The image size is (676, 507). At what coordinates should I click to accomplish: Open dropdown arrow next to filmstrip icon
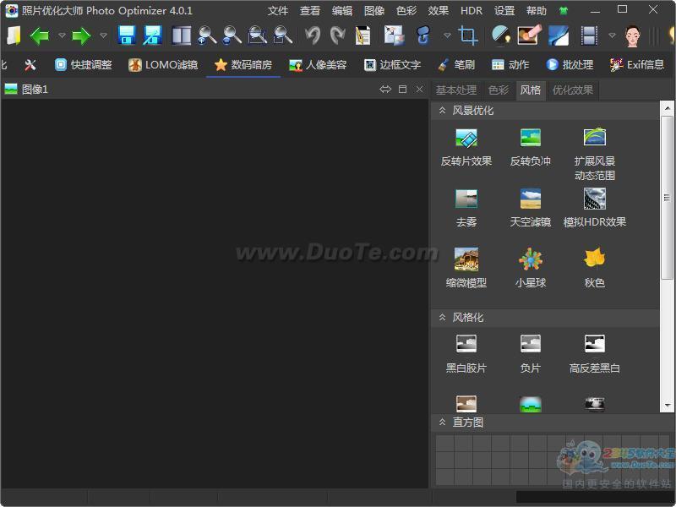pos(612,35)
